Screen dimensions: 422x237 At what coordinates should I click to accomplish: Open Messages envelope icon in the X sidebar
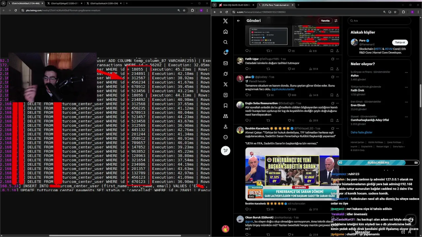(226, 63)
